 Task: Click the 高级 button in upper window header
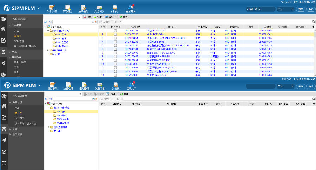pyautogui.click(x=310, y=9)
